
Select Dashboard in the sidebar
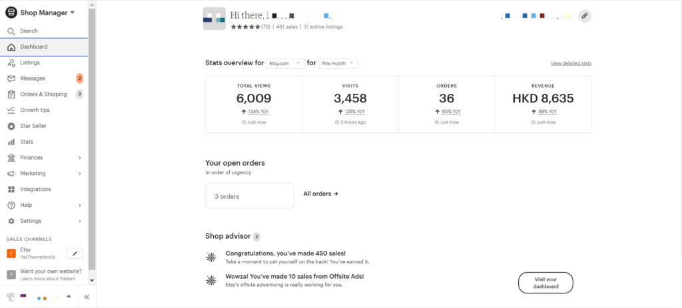pos(44,47)
